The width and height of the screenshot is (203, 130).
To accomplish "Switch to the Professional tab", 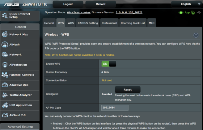I will tap(109, 23).
